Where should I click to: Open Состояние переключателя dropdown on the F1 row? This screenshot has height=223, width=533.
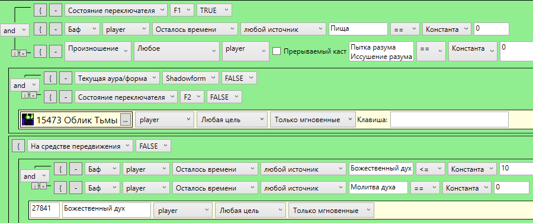click(116, 11)
